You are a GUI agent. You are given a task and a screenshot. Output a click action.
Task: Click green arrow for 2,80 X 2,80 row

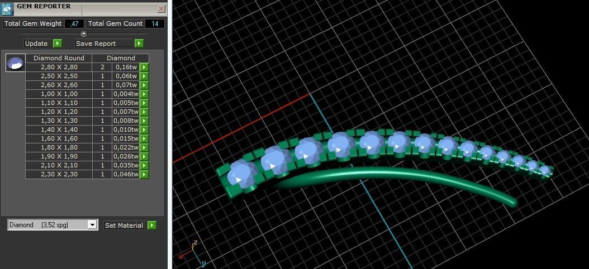click(144, 67)
